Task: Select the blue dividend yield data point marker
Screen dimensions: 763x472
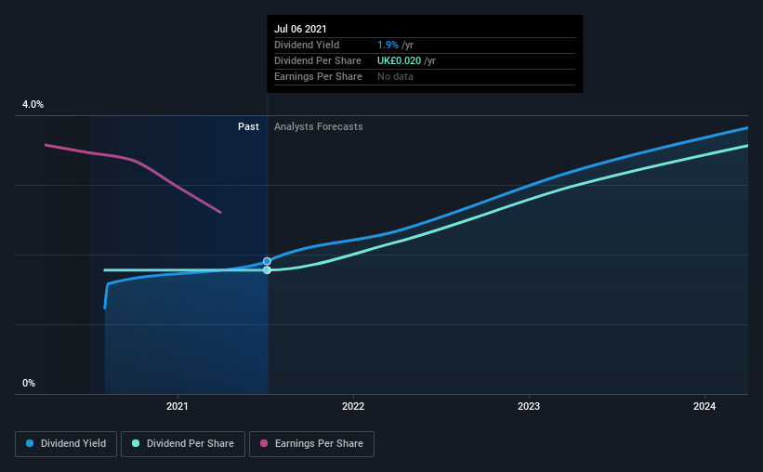Action: 267,261
